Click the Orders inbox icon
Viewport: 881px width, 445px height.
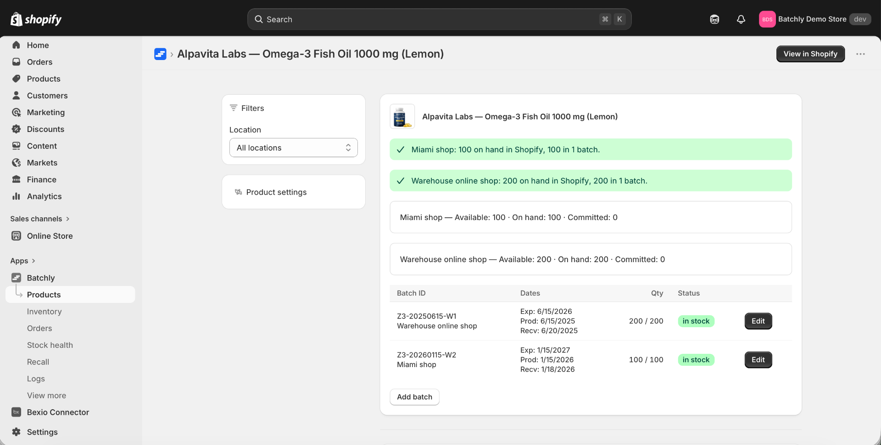pos(17,62)
